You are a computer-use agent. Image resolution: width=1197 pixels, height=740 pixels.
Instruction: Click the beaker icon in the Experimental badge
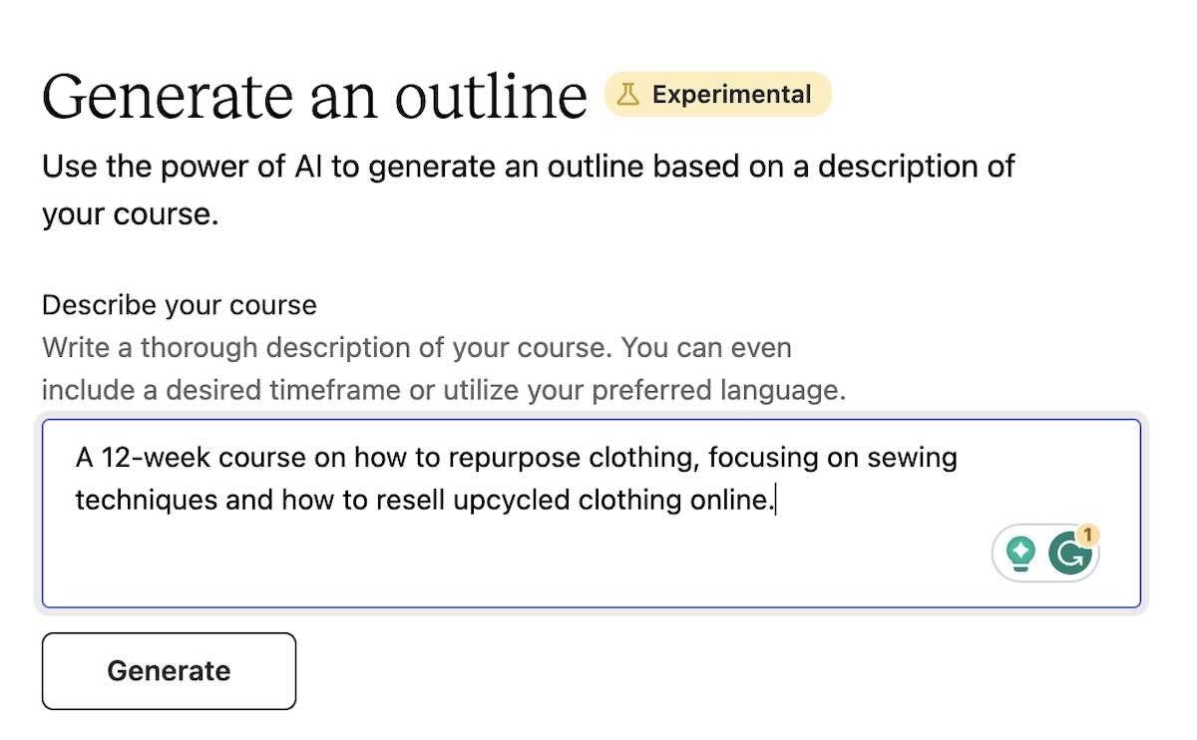[628, 94]
